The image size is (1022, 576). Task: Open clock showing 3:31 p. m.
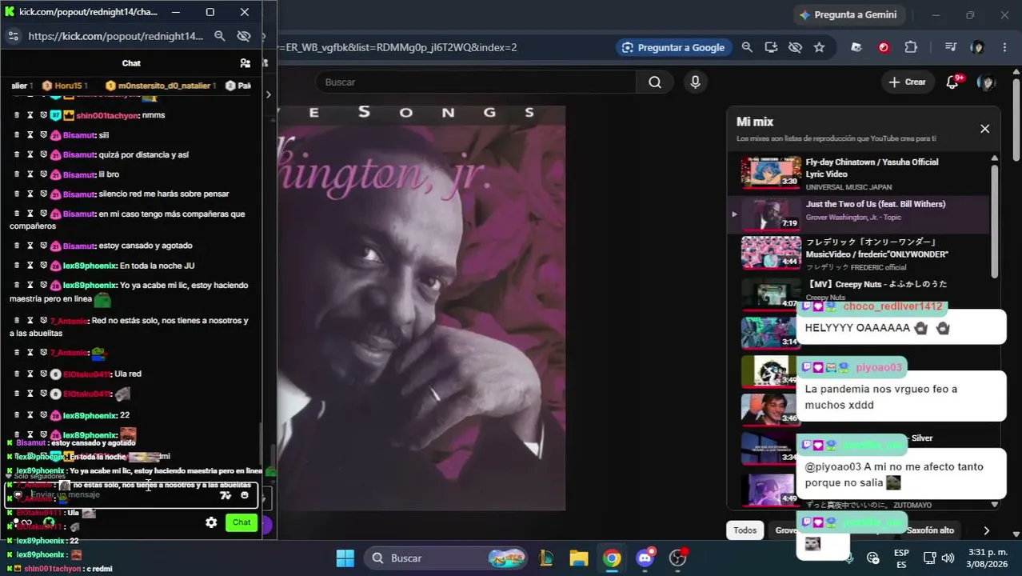988,558
